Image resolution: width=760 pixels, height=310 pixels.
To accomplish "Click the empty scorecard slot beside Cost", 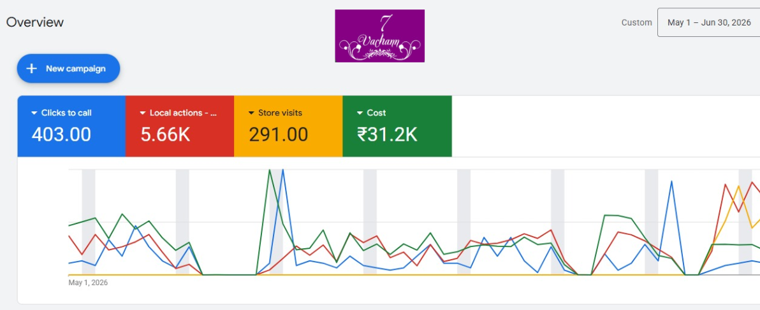I will [x=606, y=126].
